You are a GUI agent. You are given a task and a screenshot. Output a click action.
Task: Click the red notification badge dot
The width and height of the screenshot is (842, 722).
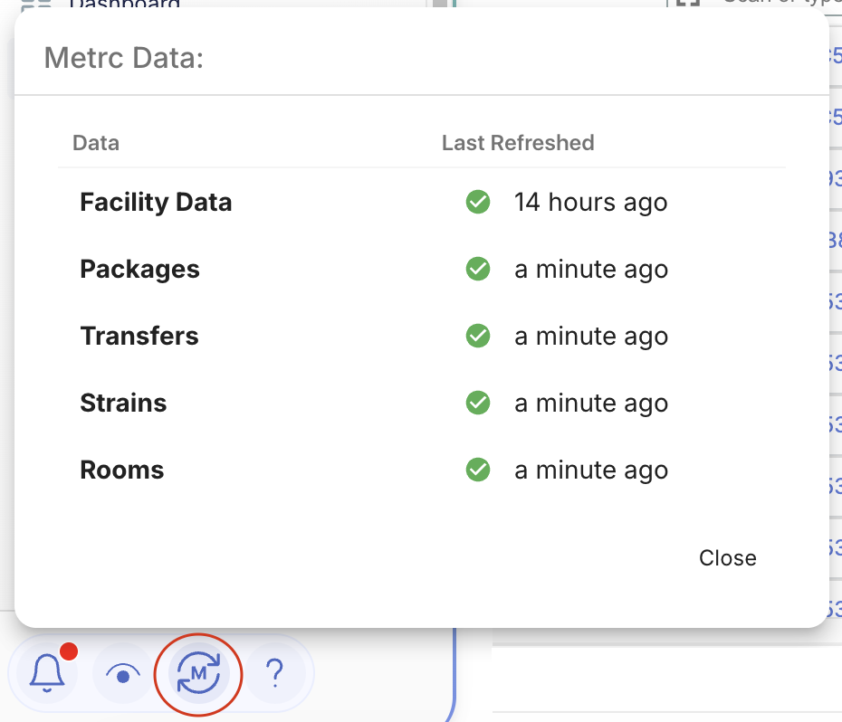click(x=69, y=651)
